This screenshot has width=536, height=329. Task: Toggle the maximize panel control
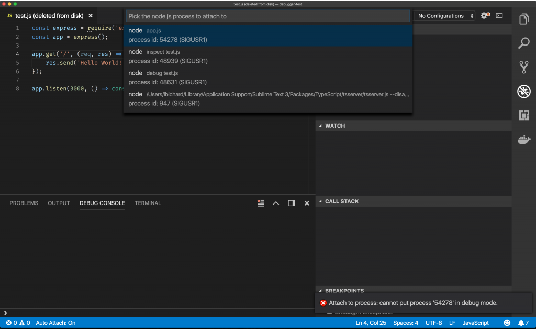pyautogui.click(x=291, y=203)
